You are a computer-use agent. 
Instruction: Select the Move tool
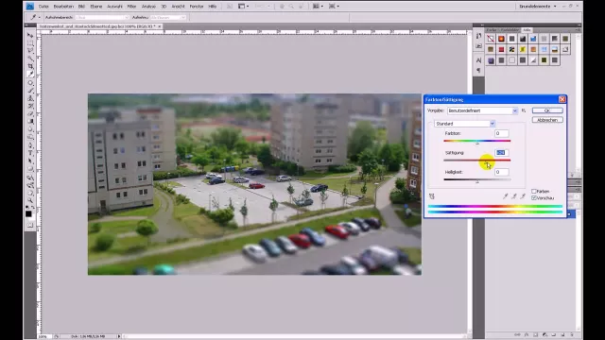coord(30,35)
